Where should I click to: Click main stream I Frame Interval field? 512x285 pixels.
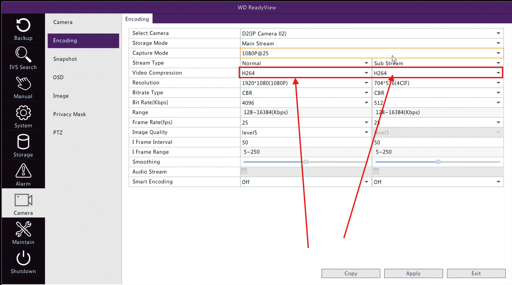pos(305,142)
